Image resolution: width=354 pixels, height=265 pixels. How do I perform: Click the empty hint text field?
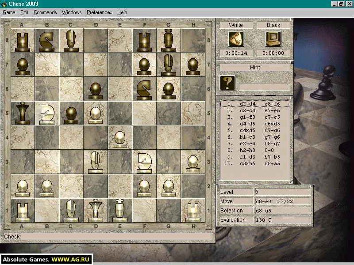(264, 87)
